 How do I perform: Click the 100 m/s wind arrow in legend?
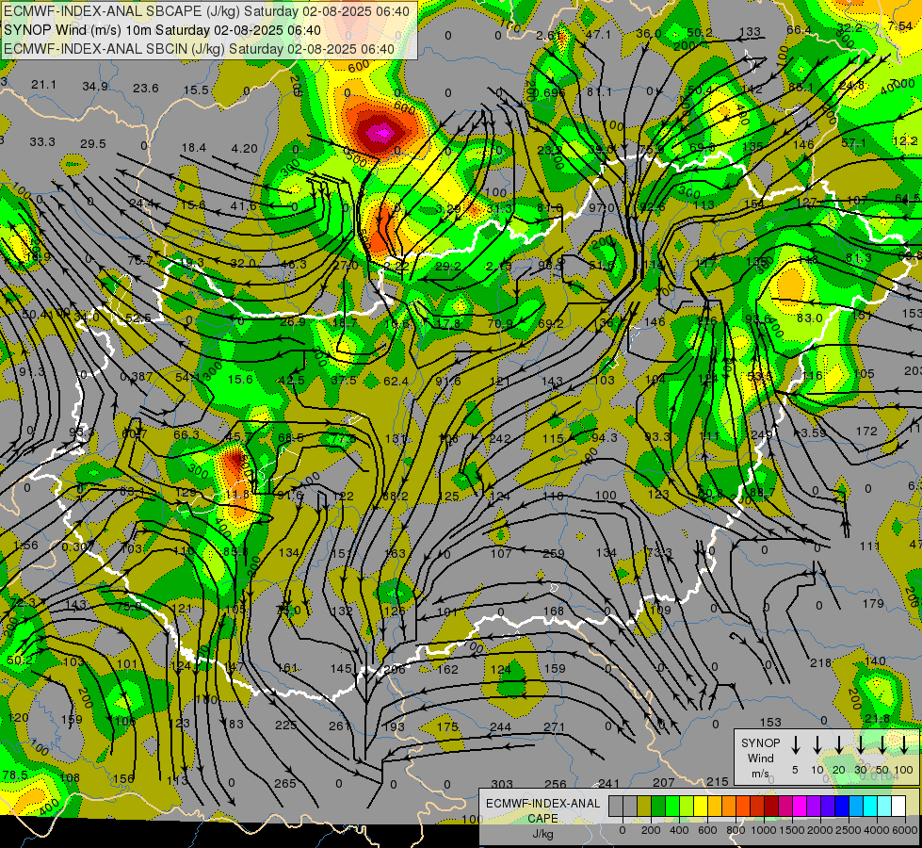(x=904, y=745)
